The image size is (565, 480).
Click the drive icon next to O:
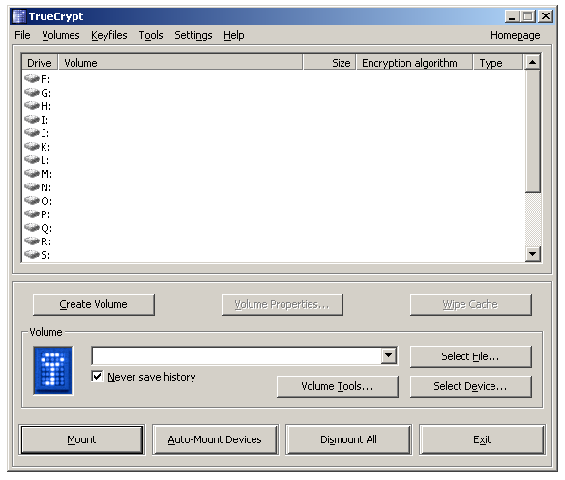[x=32, y=201]
